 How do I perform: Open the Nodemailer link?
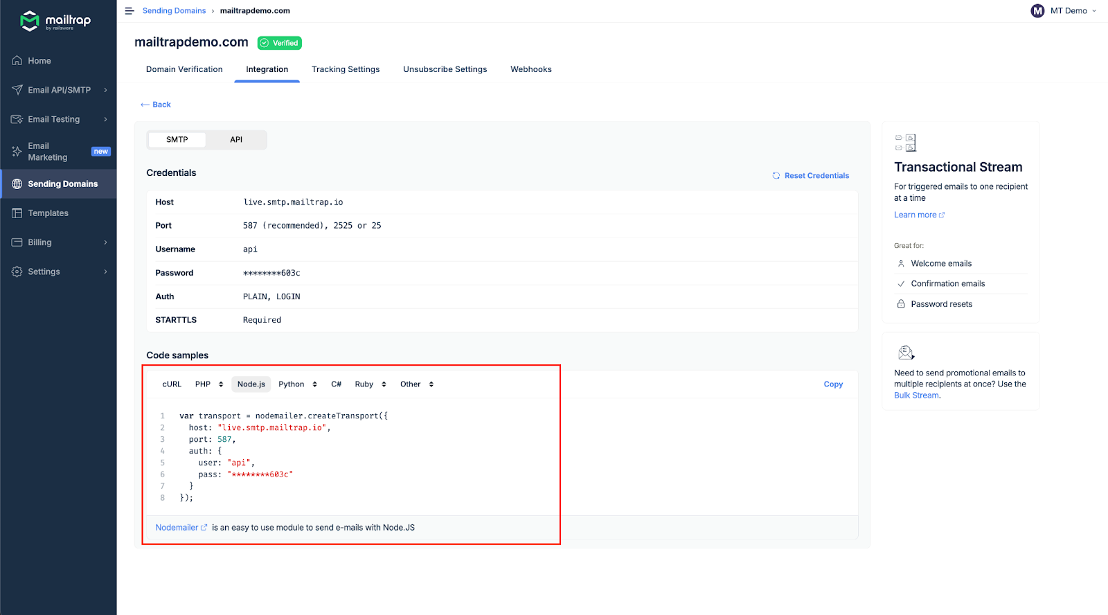point(177,528)
